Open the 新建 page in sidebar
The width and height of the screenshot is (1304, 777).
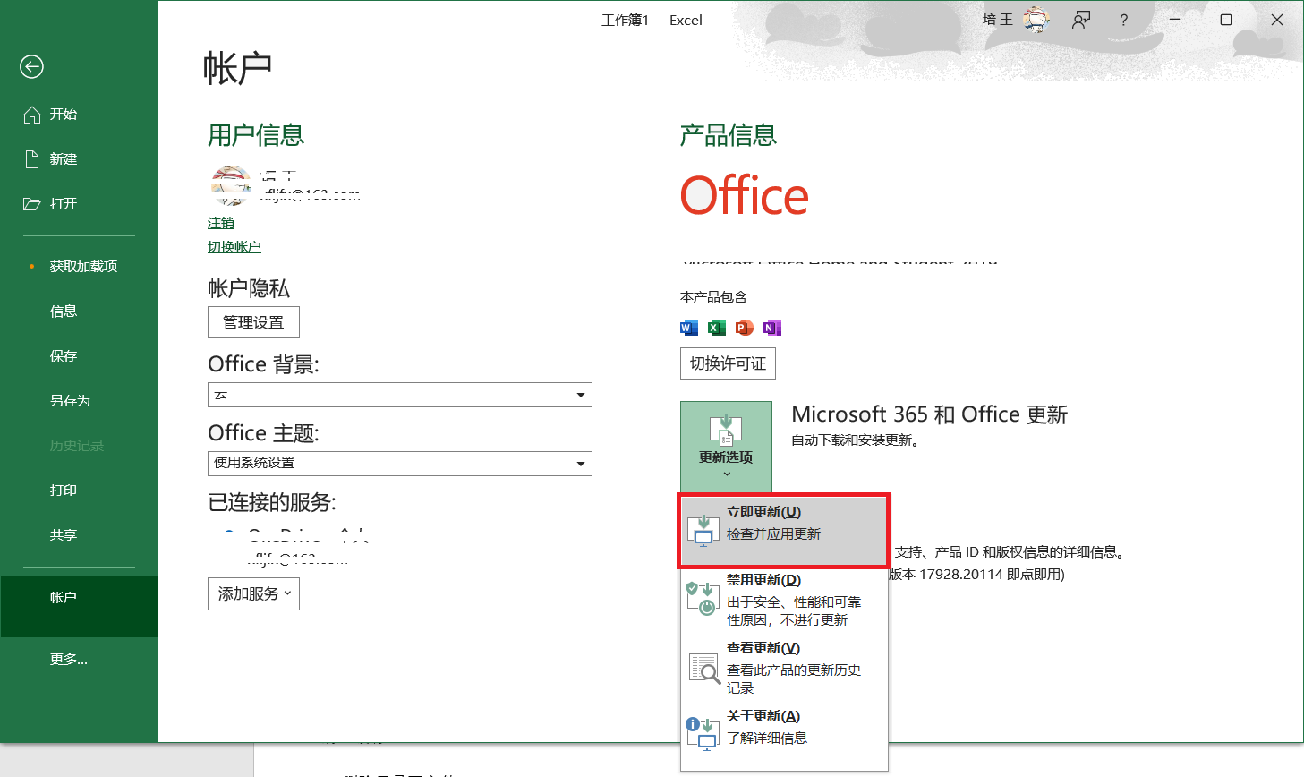coord(79,159)
